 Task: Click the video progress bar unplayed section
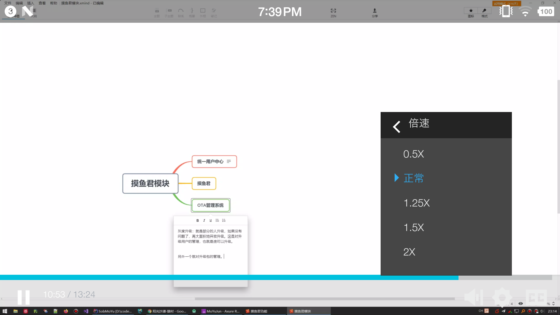pos(505,277)
